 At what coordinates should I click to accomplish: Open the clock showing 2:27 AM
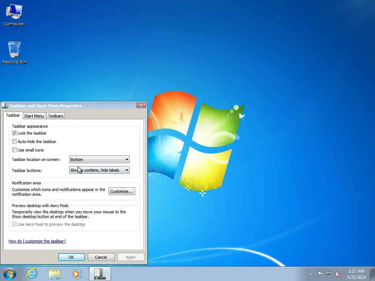point(356,271)
